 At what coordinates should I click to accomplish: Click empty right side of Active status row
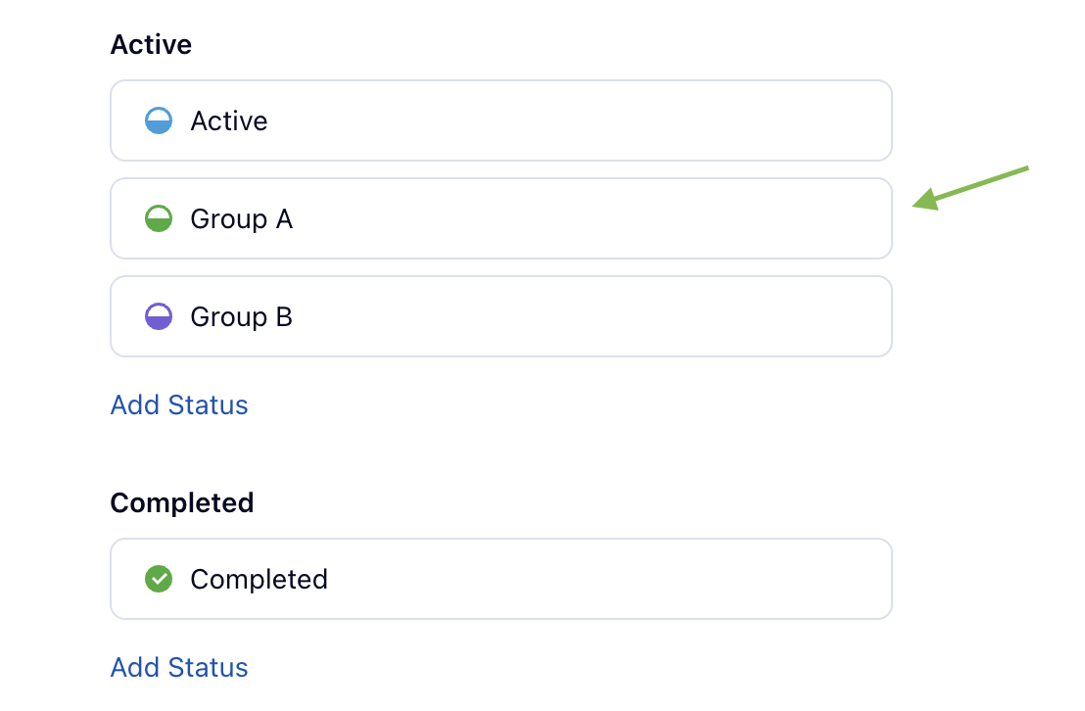(685, 120)
